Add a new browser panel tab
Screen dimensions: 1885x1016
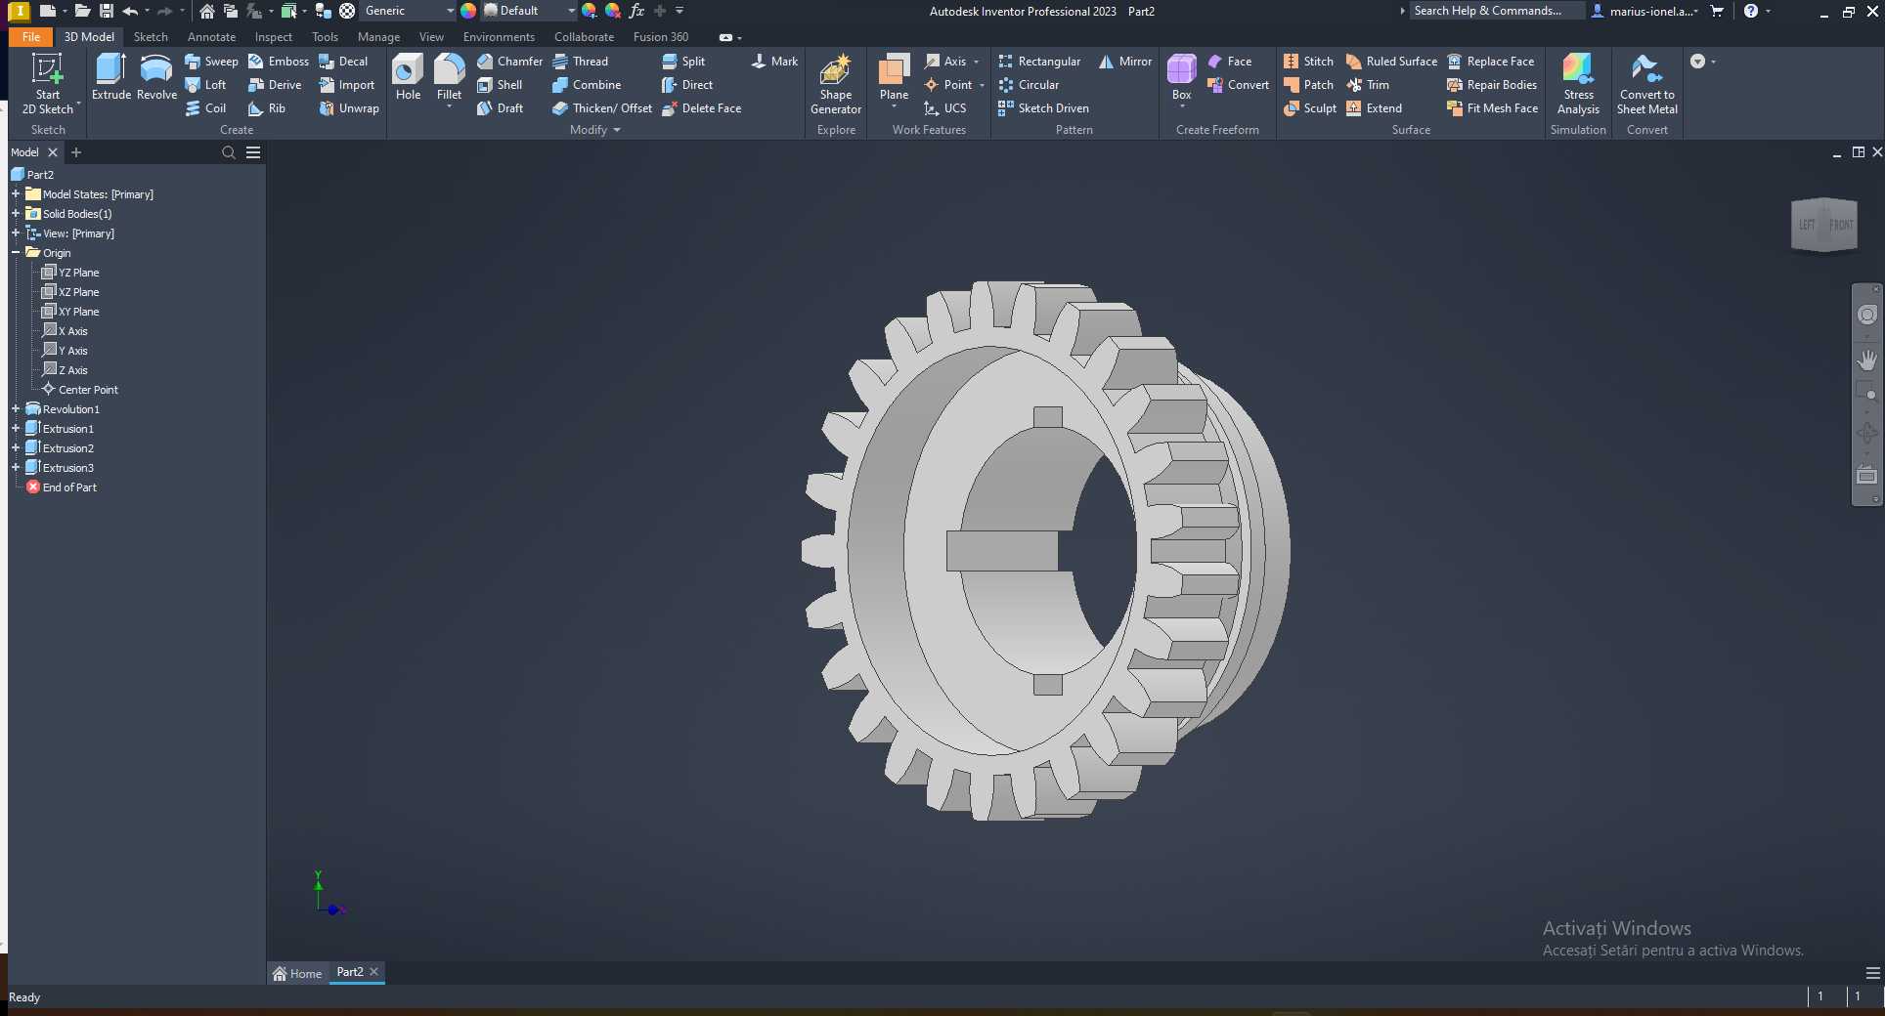pos(76,152)
